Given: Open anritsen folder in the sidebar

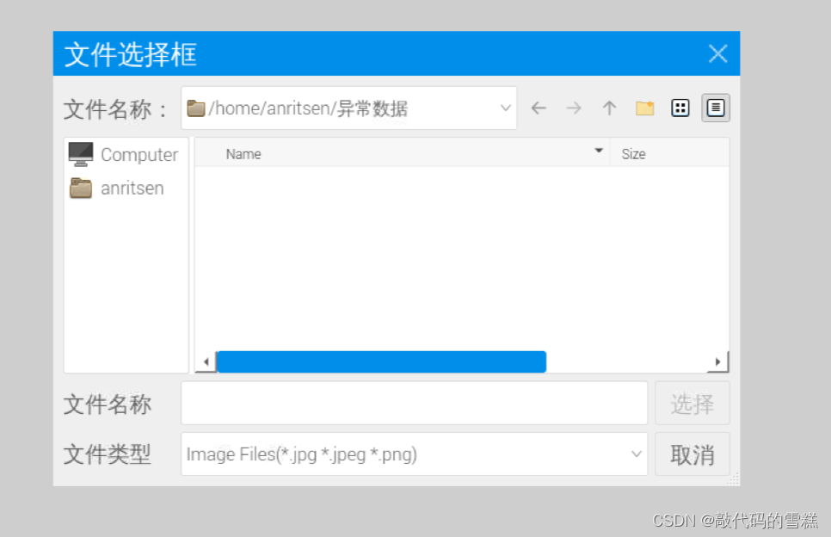Looking at the screenshot, I should [x=117, y=188].
